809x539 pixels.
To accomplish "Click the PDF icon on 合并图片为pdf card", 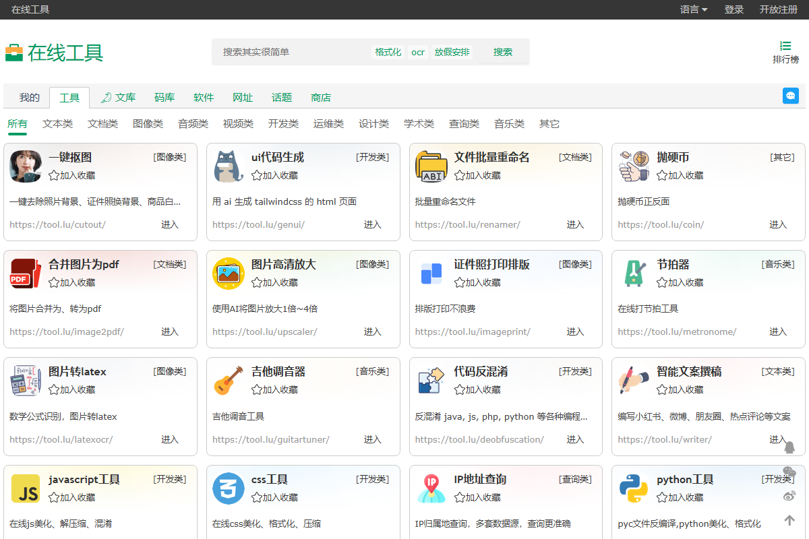I will pos(26,274).
